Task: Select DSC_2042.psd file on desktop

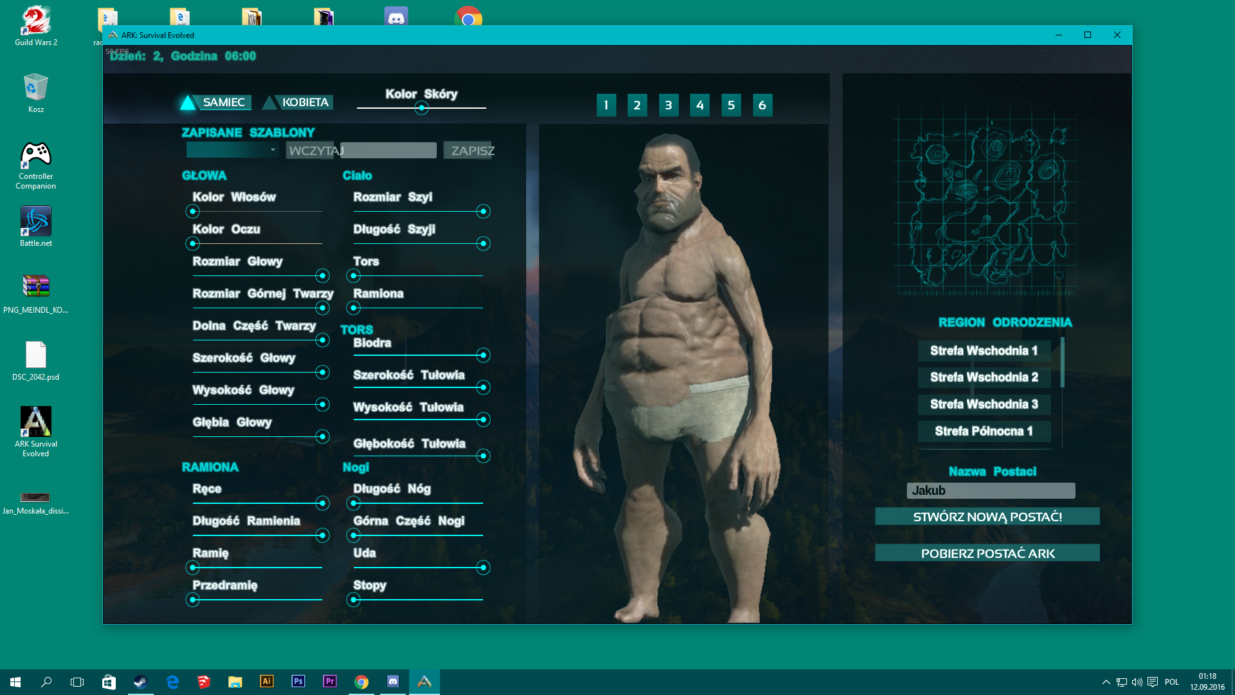Action: pos(36,360)
